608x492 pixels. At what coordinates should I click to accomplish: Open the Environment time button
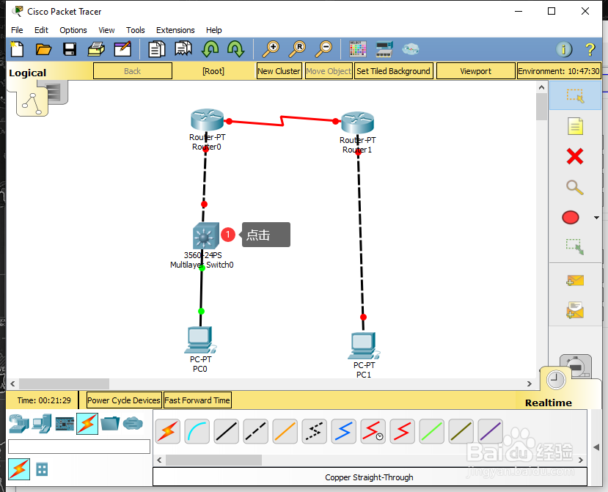(x=559, y=71)
